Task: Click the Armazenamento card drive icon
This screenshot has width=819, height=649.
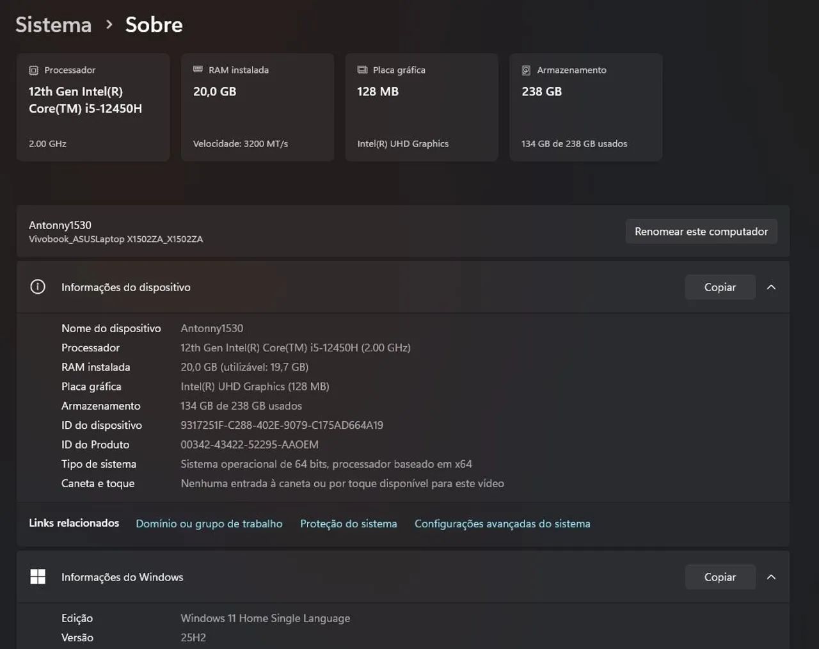Action: point(526,70)
